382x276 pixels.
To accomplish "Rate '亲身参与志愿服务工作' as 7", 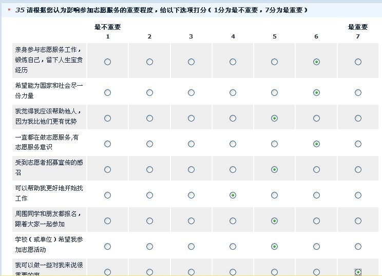I will 358,62.
